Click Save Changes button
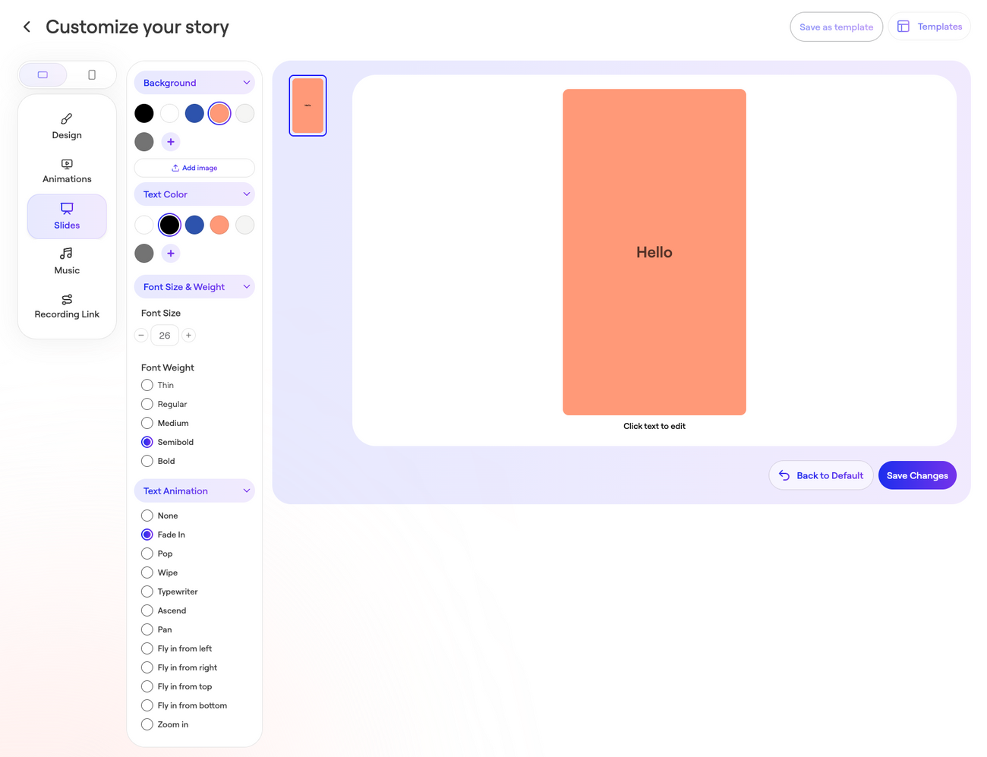Image resolution: width=987 pixels, height=757 pixels. tap(917, 476)
